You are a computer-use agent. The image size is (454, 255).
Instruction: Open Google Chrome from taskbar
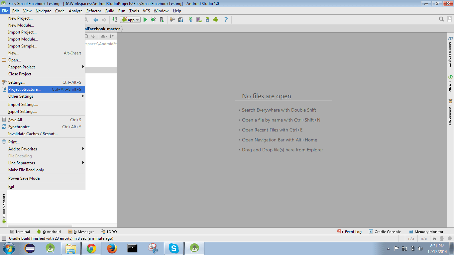pos(91,248)
